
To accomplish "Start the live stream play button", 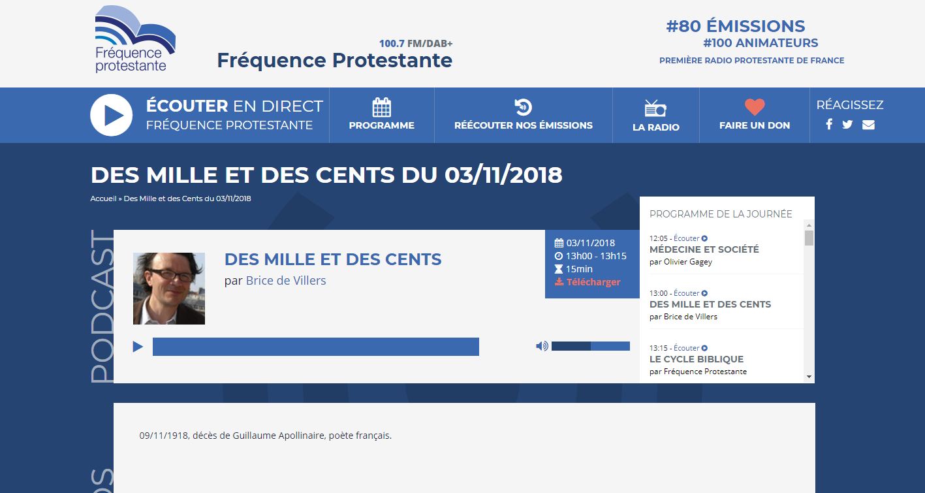I will (x=112, y=115).
